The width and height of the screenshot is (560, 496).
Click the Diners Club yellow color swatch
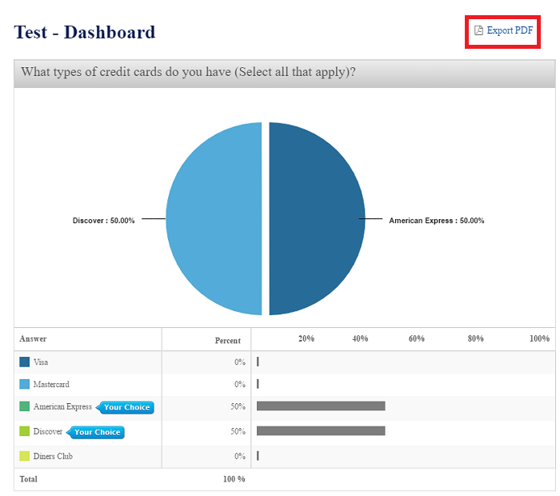pos(24,456)
